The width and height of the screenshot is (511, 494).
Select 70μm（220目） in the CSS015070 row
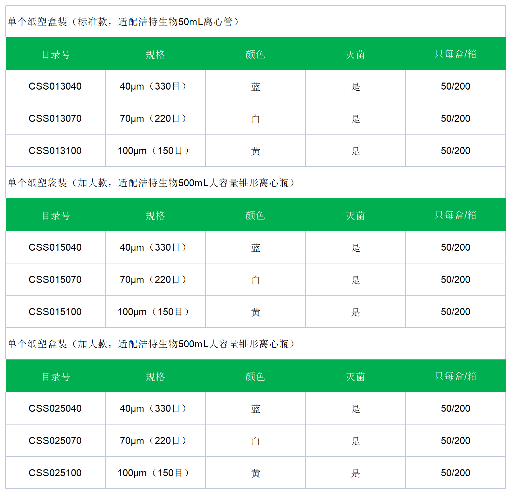154,280
